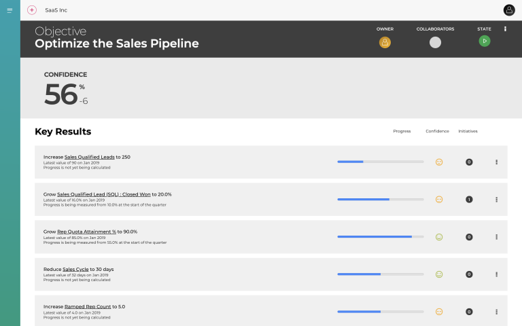Click the Confidence column header
The width and height of the screenshot is (522, 326).
[x=437, y=131]
